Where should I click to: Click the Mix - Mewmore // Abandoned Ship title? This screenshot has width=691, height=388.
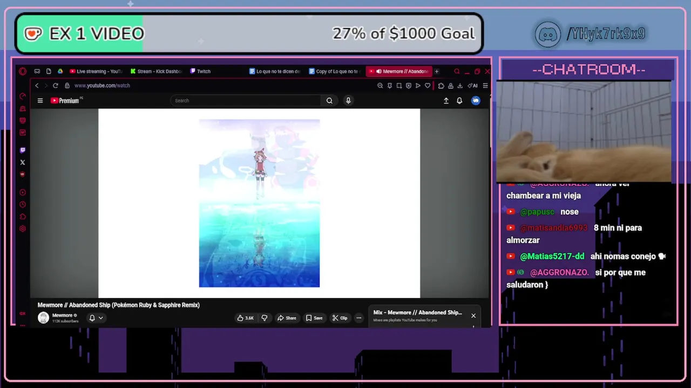click(417, 313)
